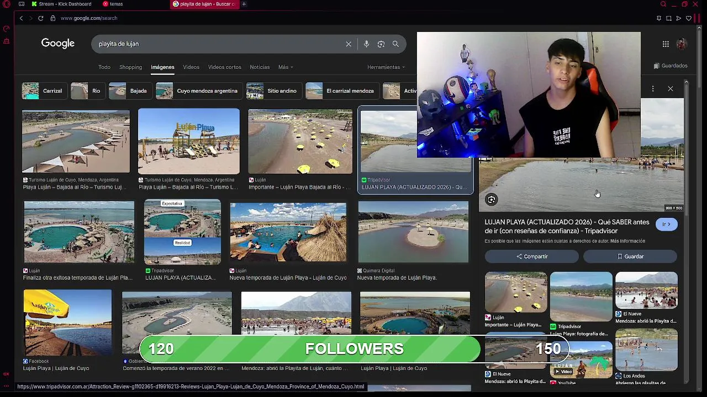Open the Más información link
This screenshot has height=397, width=707.
(x=627, y=242)
